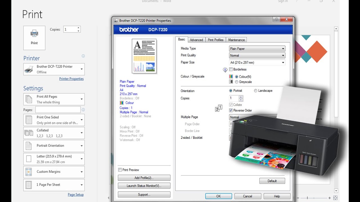Click the Launch Status Monitor button
360x202 pixels.
pyautogui.click(x=144, y=186)
